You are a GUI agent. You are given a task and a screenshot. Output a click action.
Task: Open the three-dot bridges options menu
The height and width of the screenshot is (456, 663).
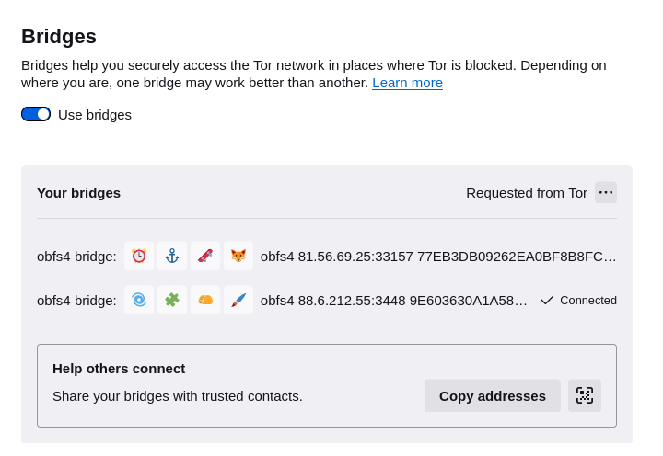(606, 192)
